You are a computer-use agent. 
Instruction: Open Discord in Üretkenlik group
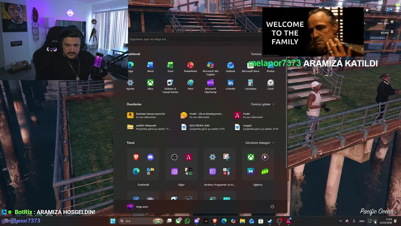[150, 157]
